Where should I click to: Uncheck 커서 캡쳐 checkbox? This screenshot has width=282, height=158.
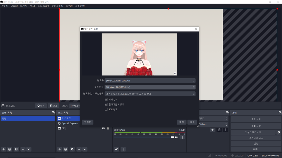(x=106, y=100)
